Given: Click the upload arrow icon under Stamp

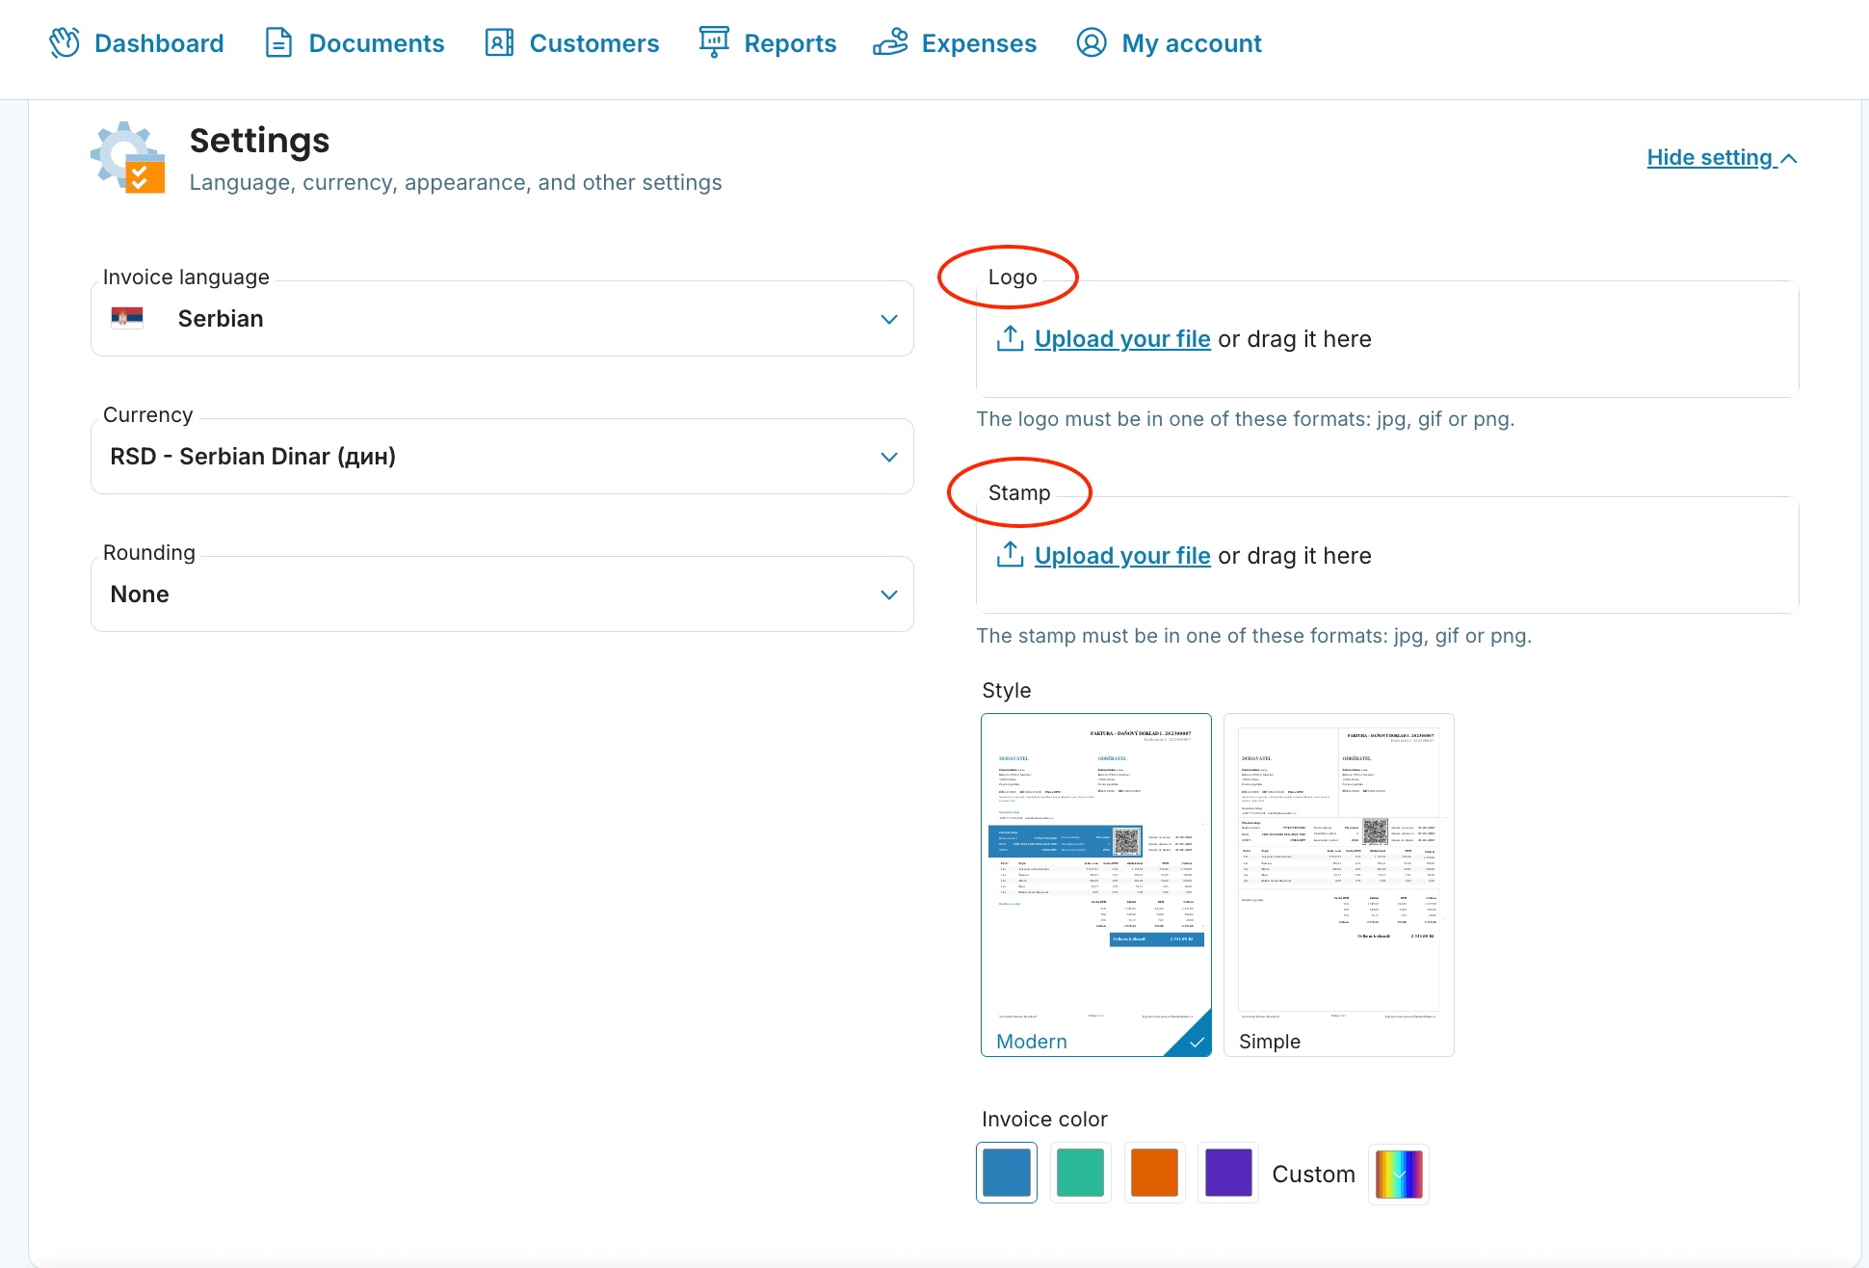Looking at the screenshot, I should pyautogui.click(x=1010, y=555).
